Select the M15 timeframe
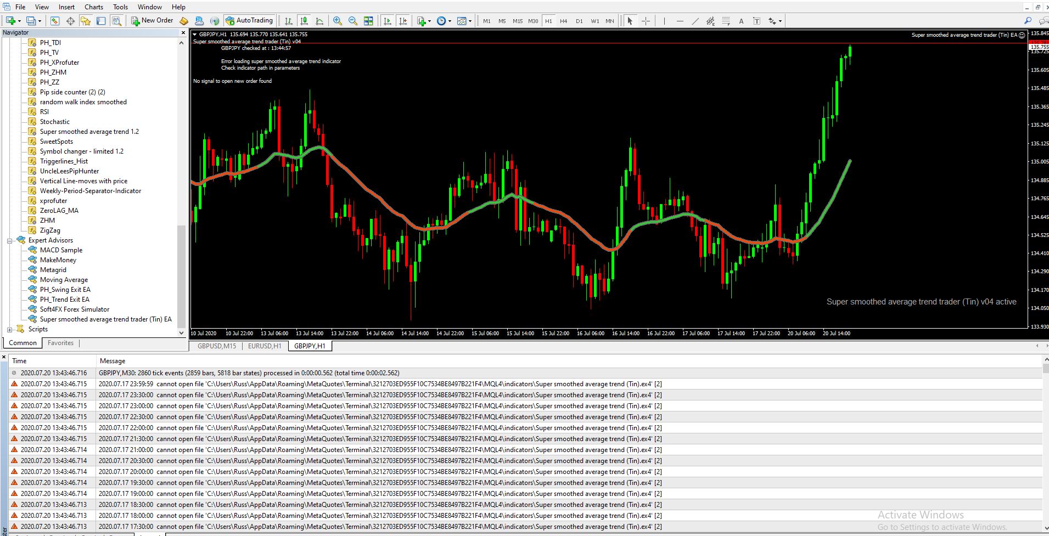Viewport: 1049px width, 536px height. [x=518, y=21]
